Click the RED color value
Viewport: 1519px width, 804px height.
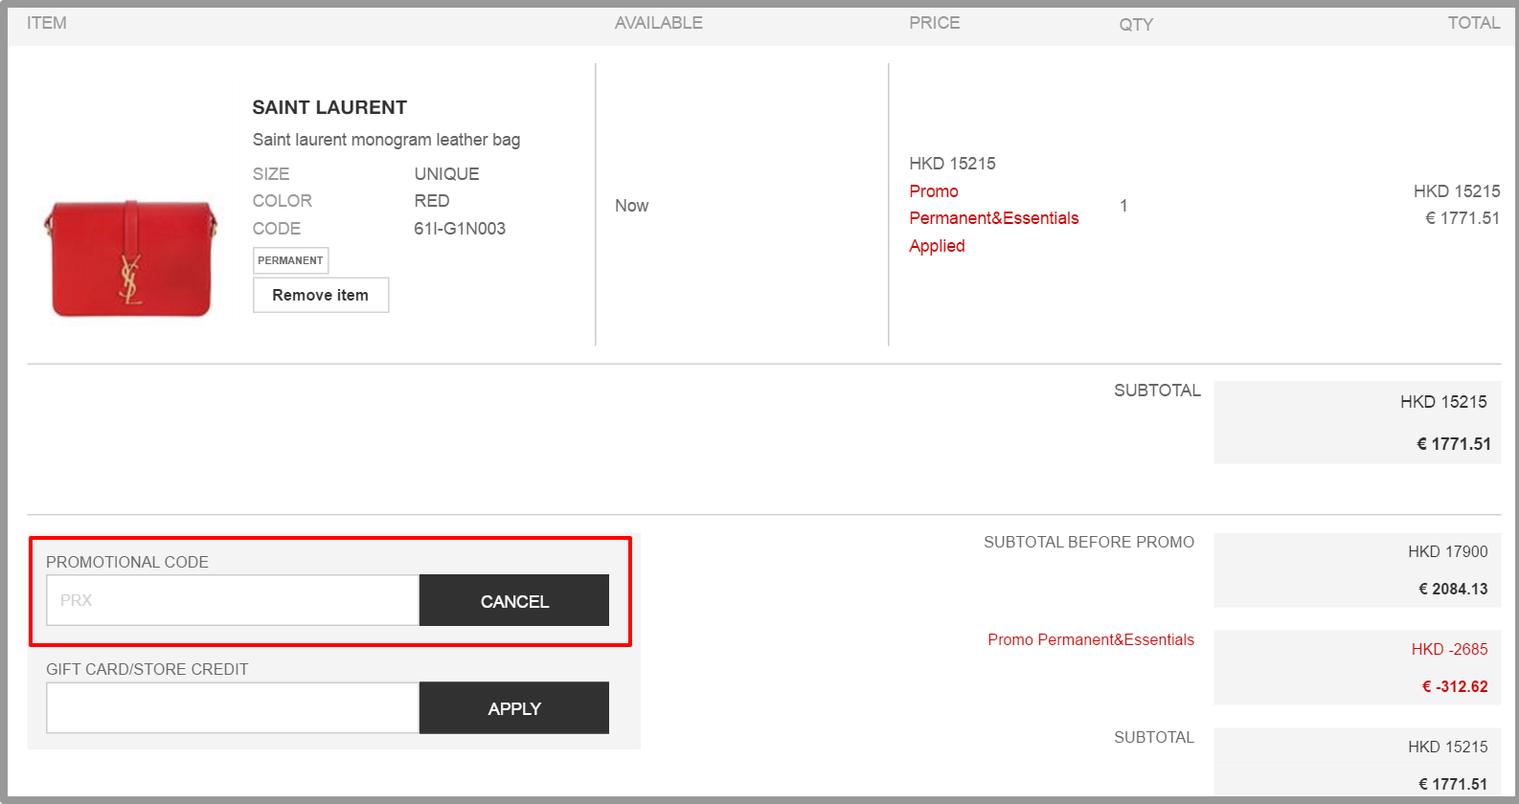point(432,201)
